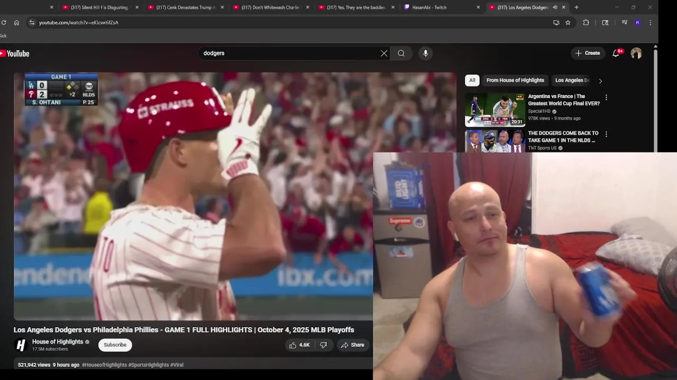677x380 pixels.
Task: Open options for Dodgers comeback video
Action: click(606, 135)
